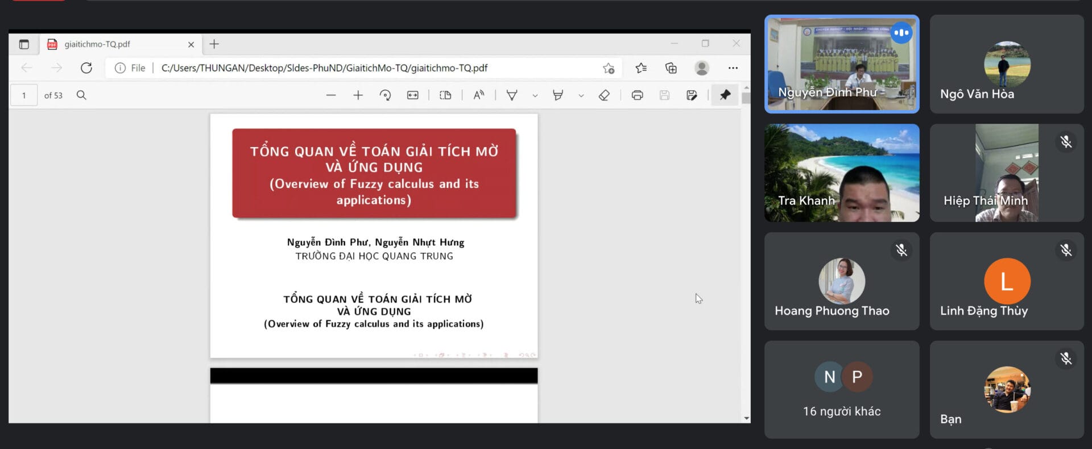The width and height of the screenshot is (1092, 449).
Task: Click the page number input field
Action: (x=24, y=95)
